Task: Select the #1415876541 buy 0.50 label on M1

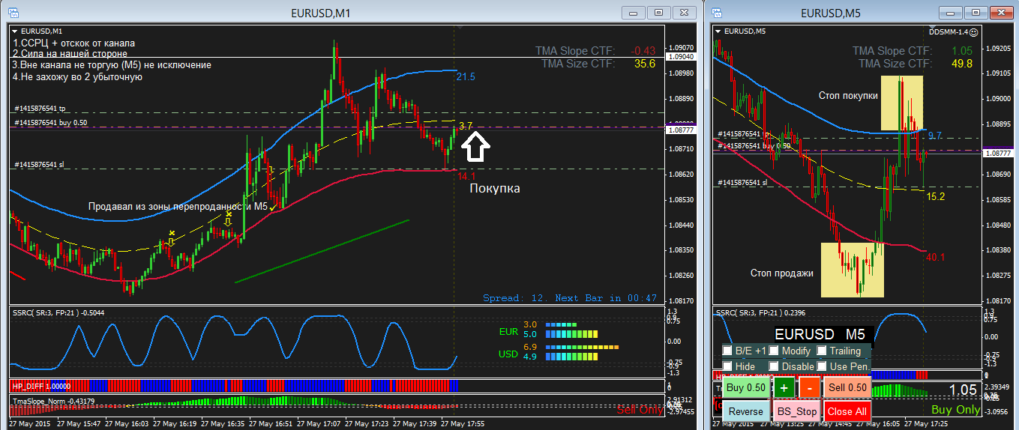Action: 50,122
